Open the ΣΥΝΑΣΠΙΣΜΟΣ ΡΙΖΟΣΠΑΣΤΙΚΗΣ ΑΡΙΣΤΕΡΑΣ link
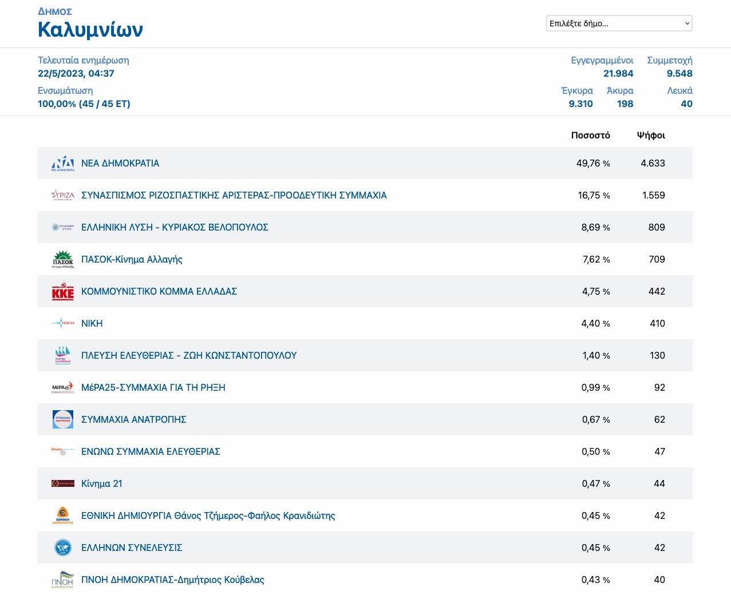This screenshot has height=595, width=731. (x=234, y=195)
